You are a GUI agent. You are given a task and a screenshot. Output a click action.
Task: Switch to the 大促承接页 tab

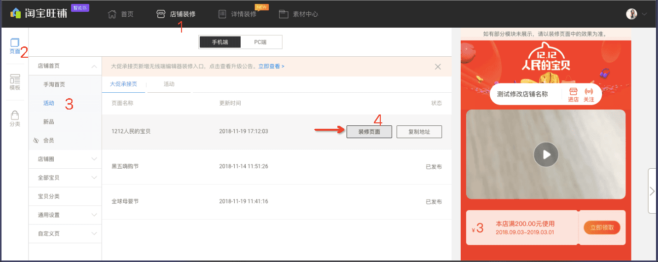pyautogui.click(x=123, y=84)
